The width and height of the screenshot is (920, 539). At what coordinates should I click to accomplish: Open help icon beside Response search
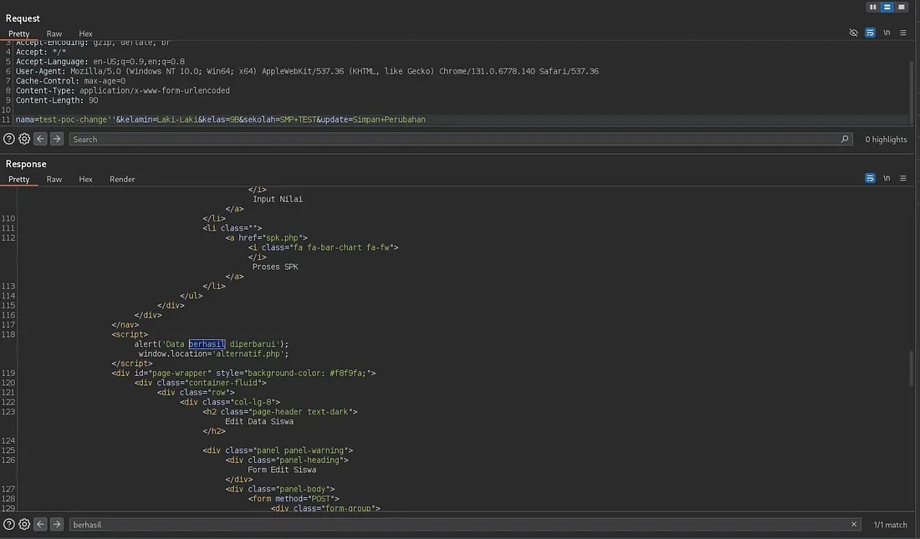coord(9,524)
